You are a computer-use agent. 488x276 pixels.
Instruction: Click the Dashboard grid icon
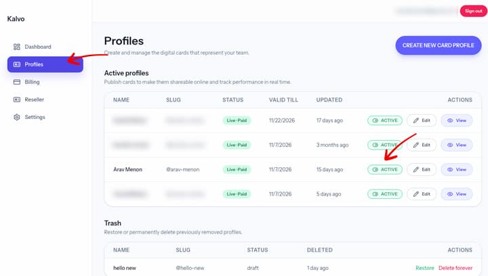point(17,47)
